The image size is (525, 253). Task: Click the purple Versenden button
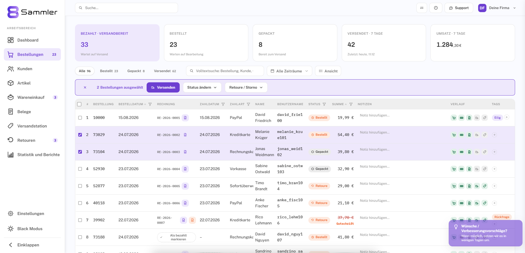click(x=163, y=88)
